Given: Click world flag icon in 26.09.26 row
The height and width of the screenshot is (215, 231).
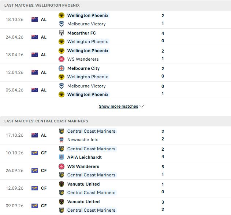Looking at the screenshot, I should (35, 171).
